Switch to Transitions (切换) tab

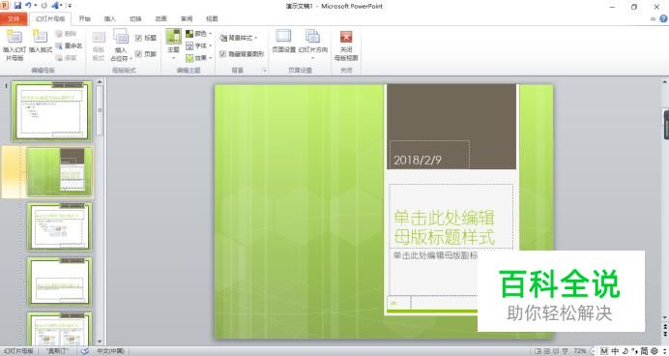coord(135,18)
